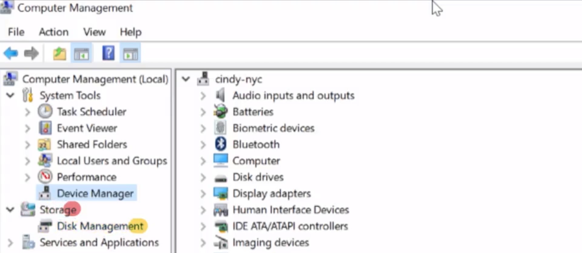Click the Disk Management icon

pyautogui.click(x=45, y=226)
